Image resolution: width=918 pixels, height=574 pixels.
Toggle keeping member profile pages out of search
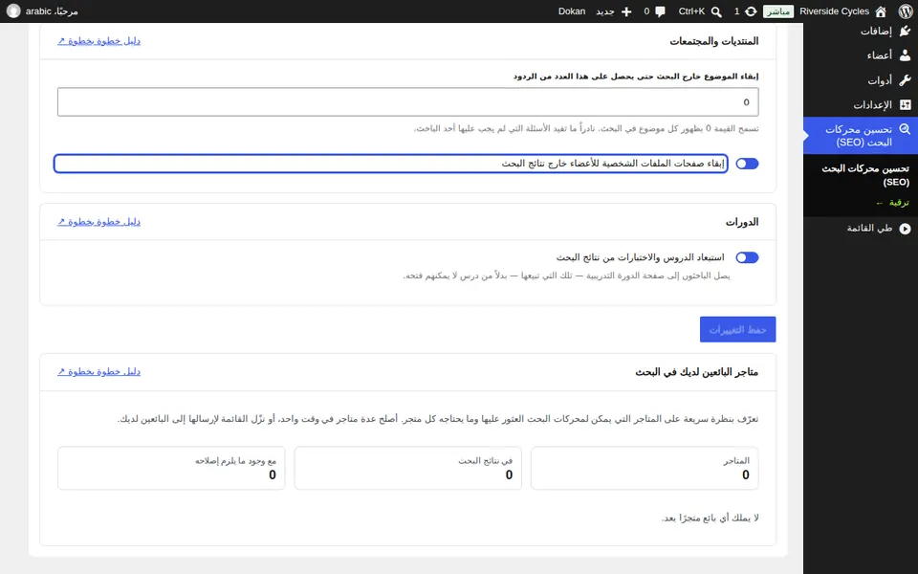point(747,164)
